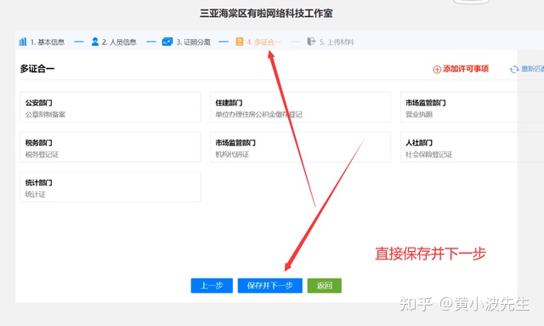
Task: Select the 住建部门 住房公积金 card
Action: point(300,107)
